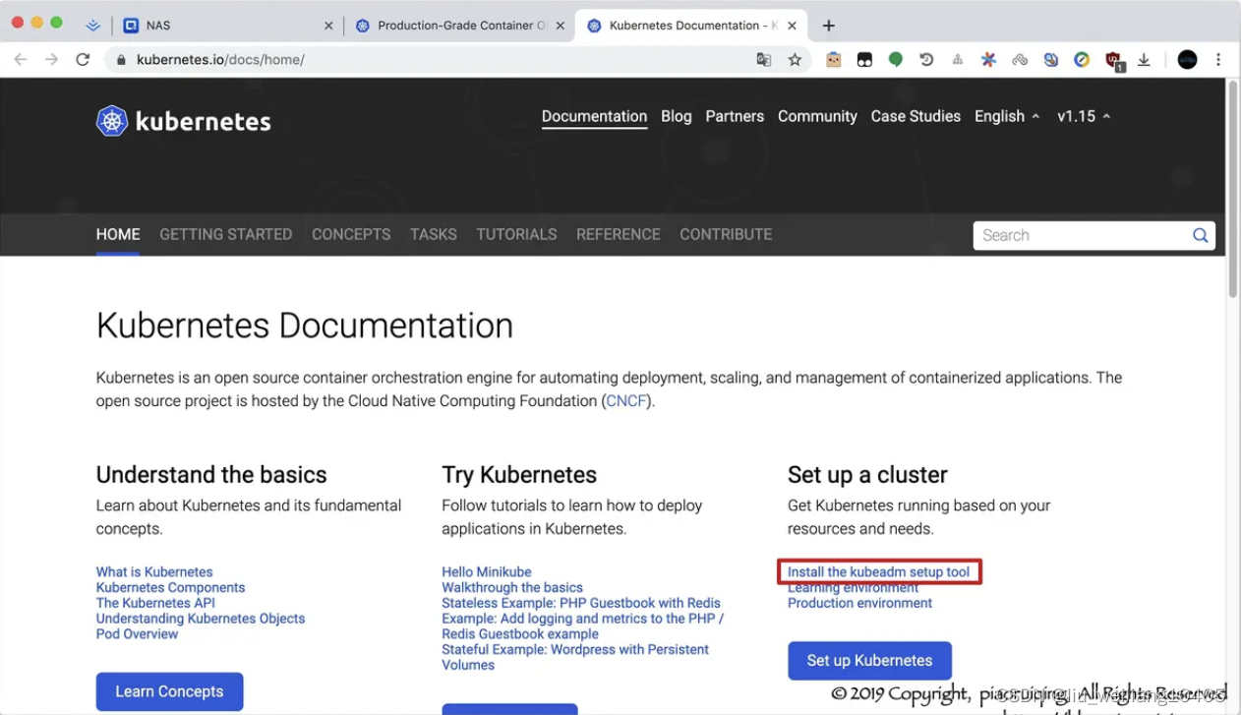Open the colorful asterisk extension
The height and width of the screenshot is (715, 1241).
[x=988, y=60]
